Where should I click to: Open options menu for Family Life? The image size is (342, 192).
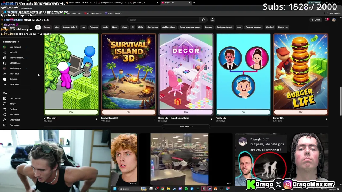tap(269, 119)
